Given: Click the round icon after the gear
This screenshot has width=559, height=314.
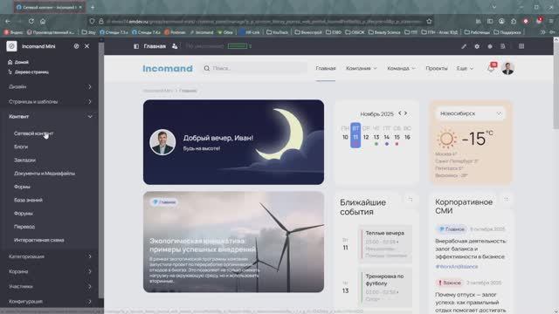Looking at the screenshot, I should [x=490, y=46].
